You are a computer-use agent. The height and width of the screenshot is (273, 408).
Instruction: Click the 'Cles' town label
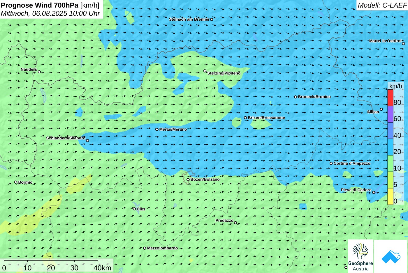point(141,209)
